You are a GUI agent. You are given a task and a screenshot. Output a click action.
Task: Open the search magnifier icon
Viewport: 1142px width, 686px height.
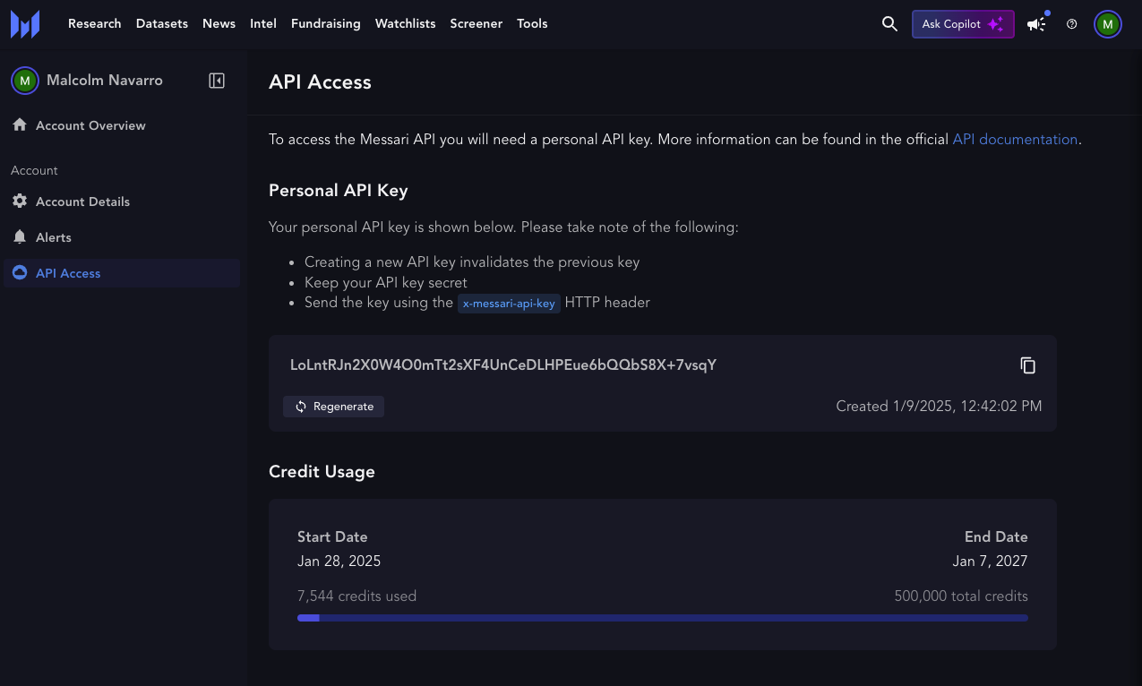coord(889,24)
